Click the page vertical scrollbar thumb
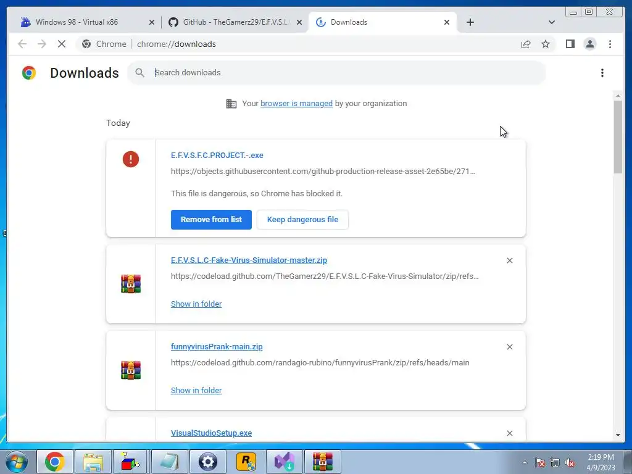The height and width of the screenshot is (474, 632). click(618, 137)
